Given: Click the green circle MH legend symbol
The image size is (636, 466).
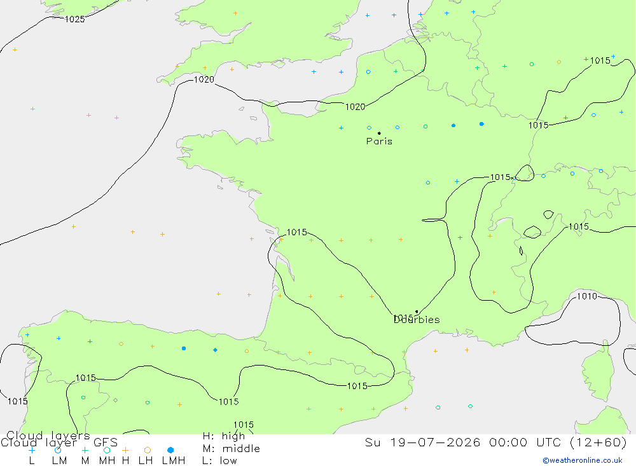Looking at the screenshot, I should (107, 450).
